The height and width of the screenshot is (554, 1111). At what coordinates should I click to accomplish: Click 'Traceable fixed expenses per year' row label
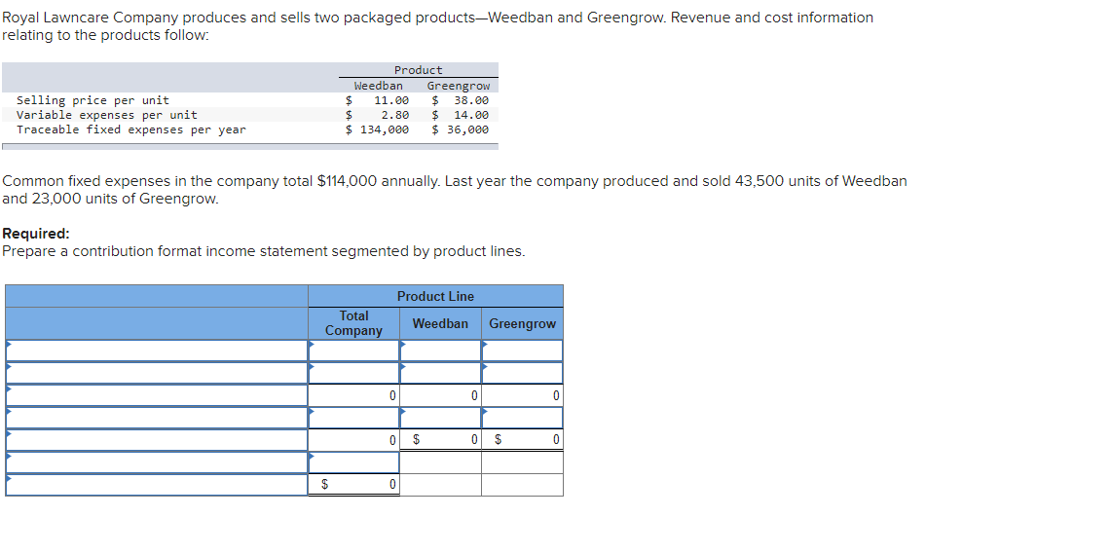[131, 129]
